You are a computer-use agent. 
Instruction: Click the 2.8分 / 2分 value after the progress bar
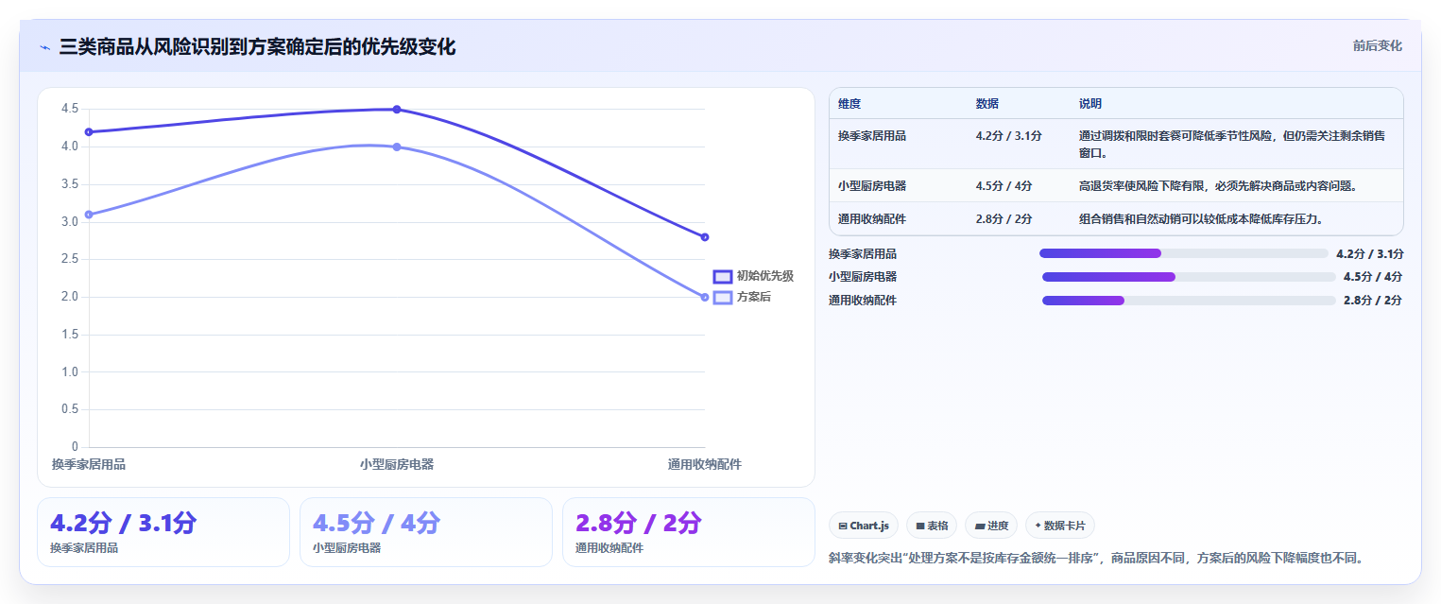click(x=1373, y=301)
